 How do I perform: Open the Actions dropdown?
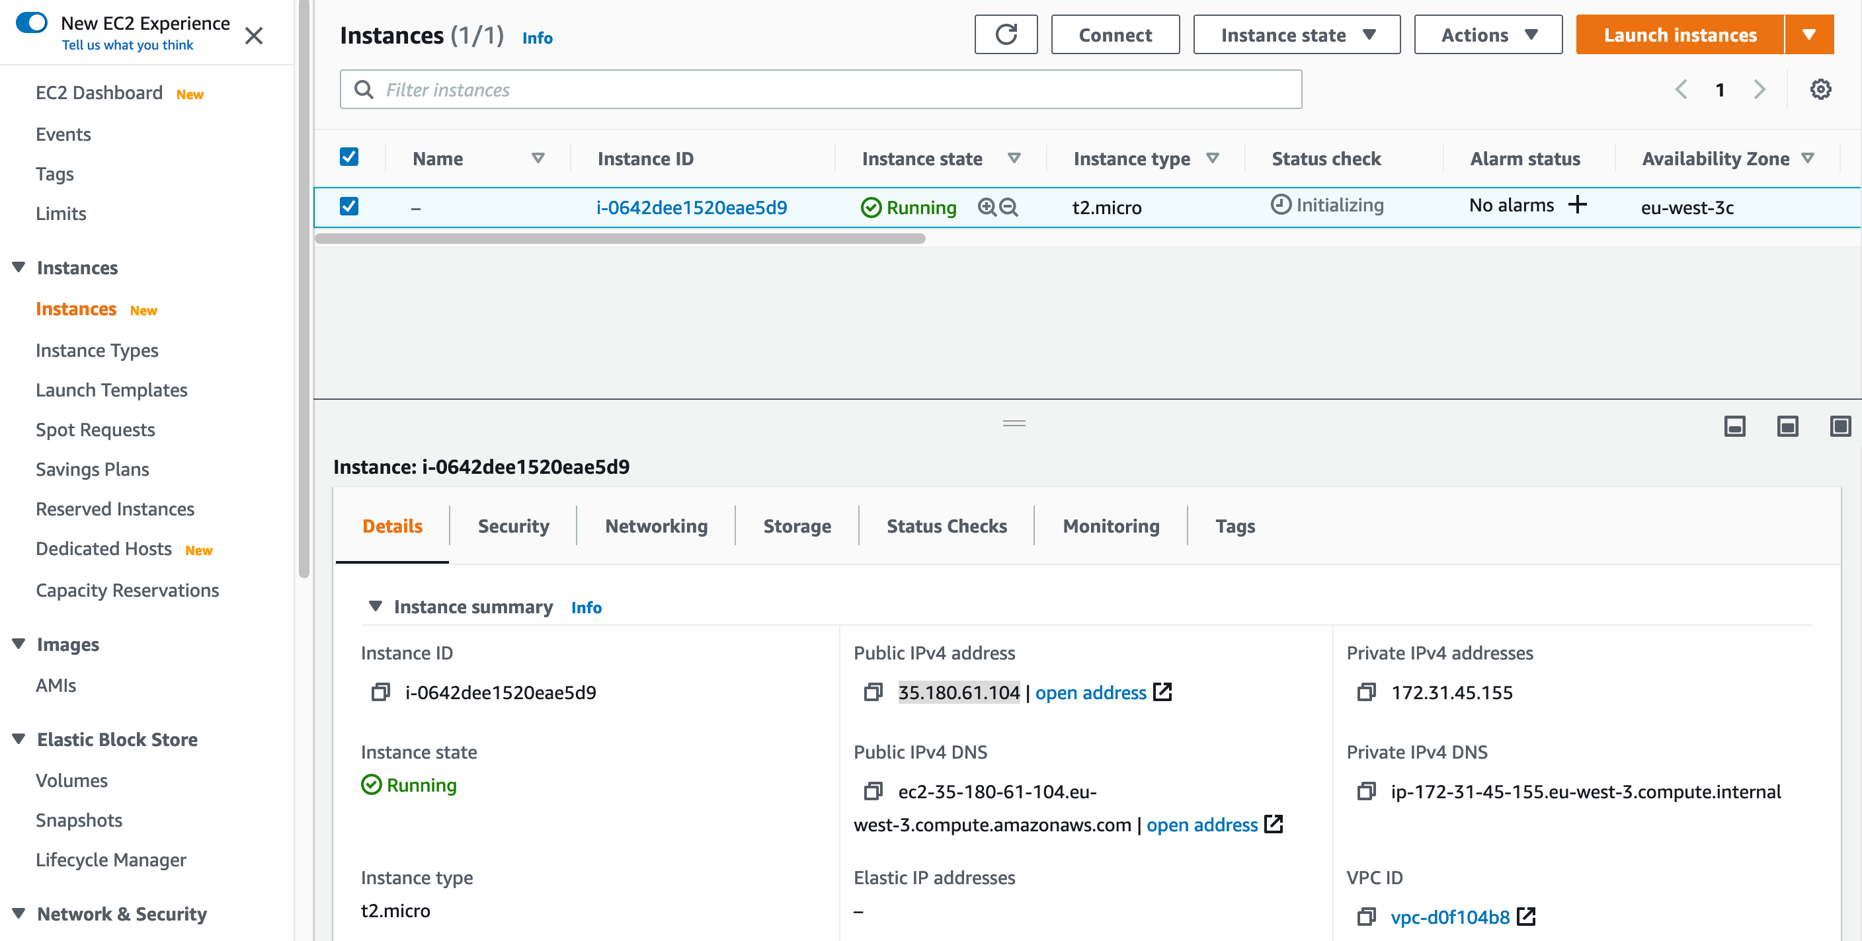1487,34
